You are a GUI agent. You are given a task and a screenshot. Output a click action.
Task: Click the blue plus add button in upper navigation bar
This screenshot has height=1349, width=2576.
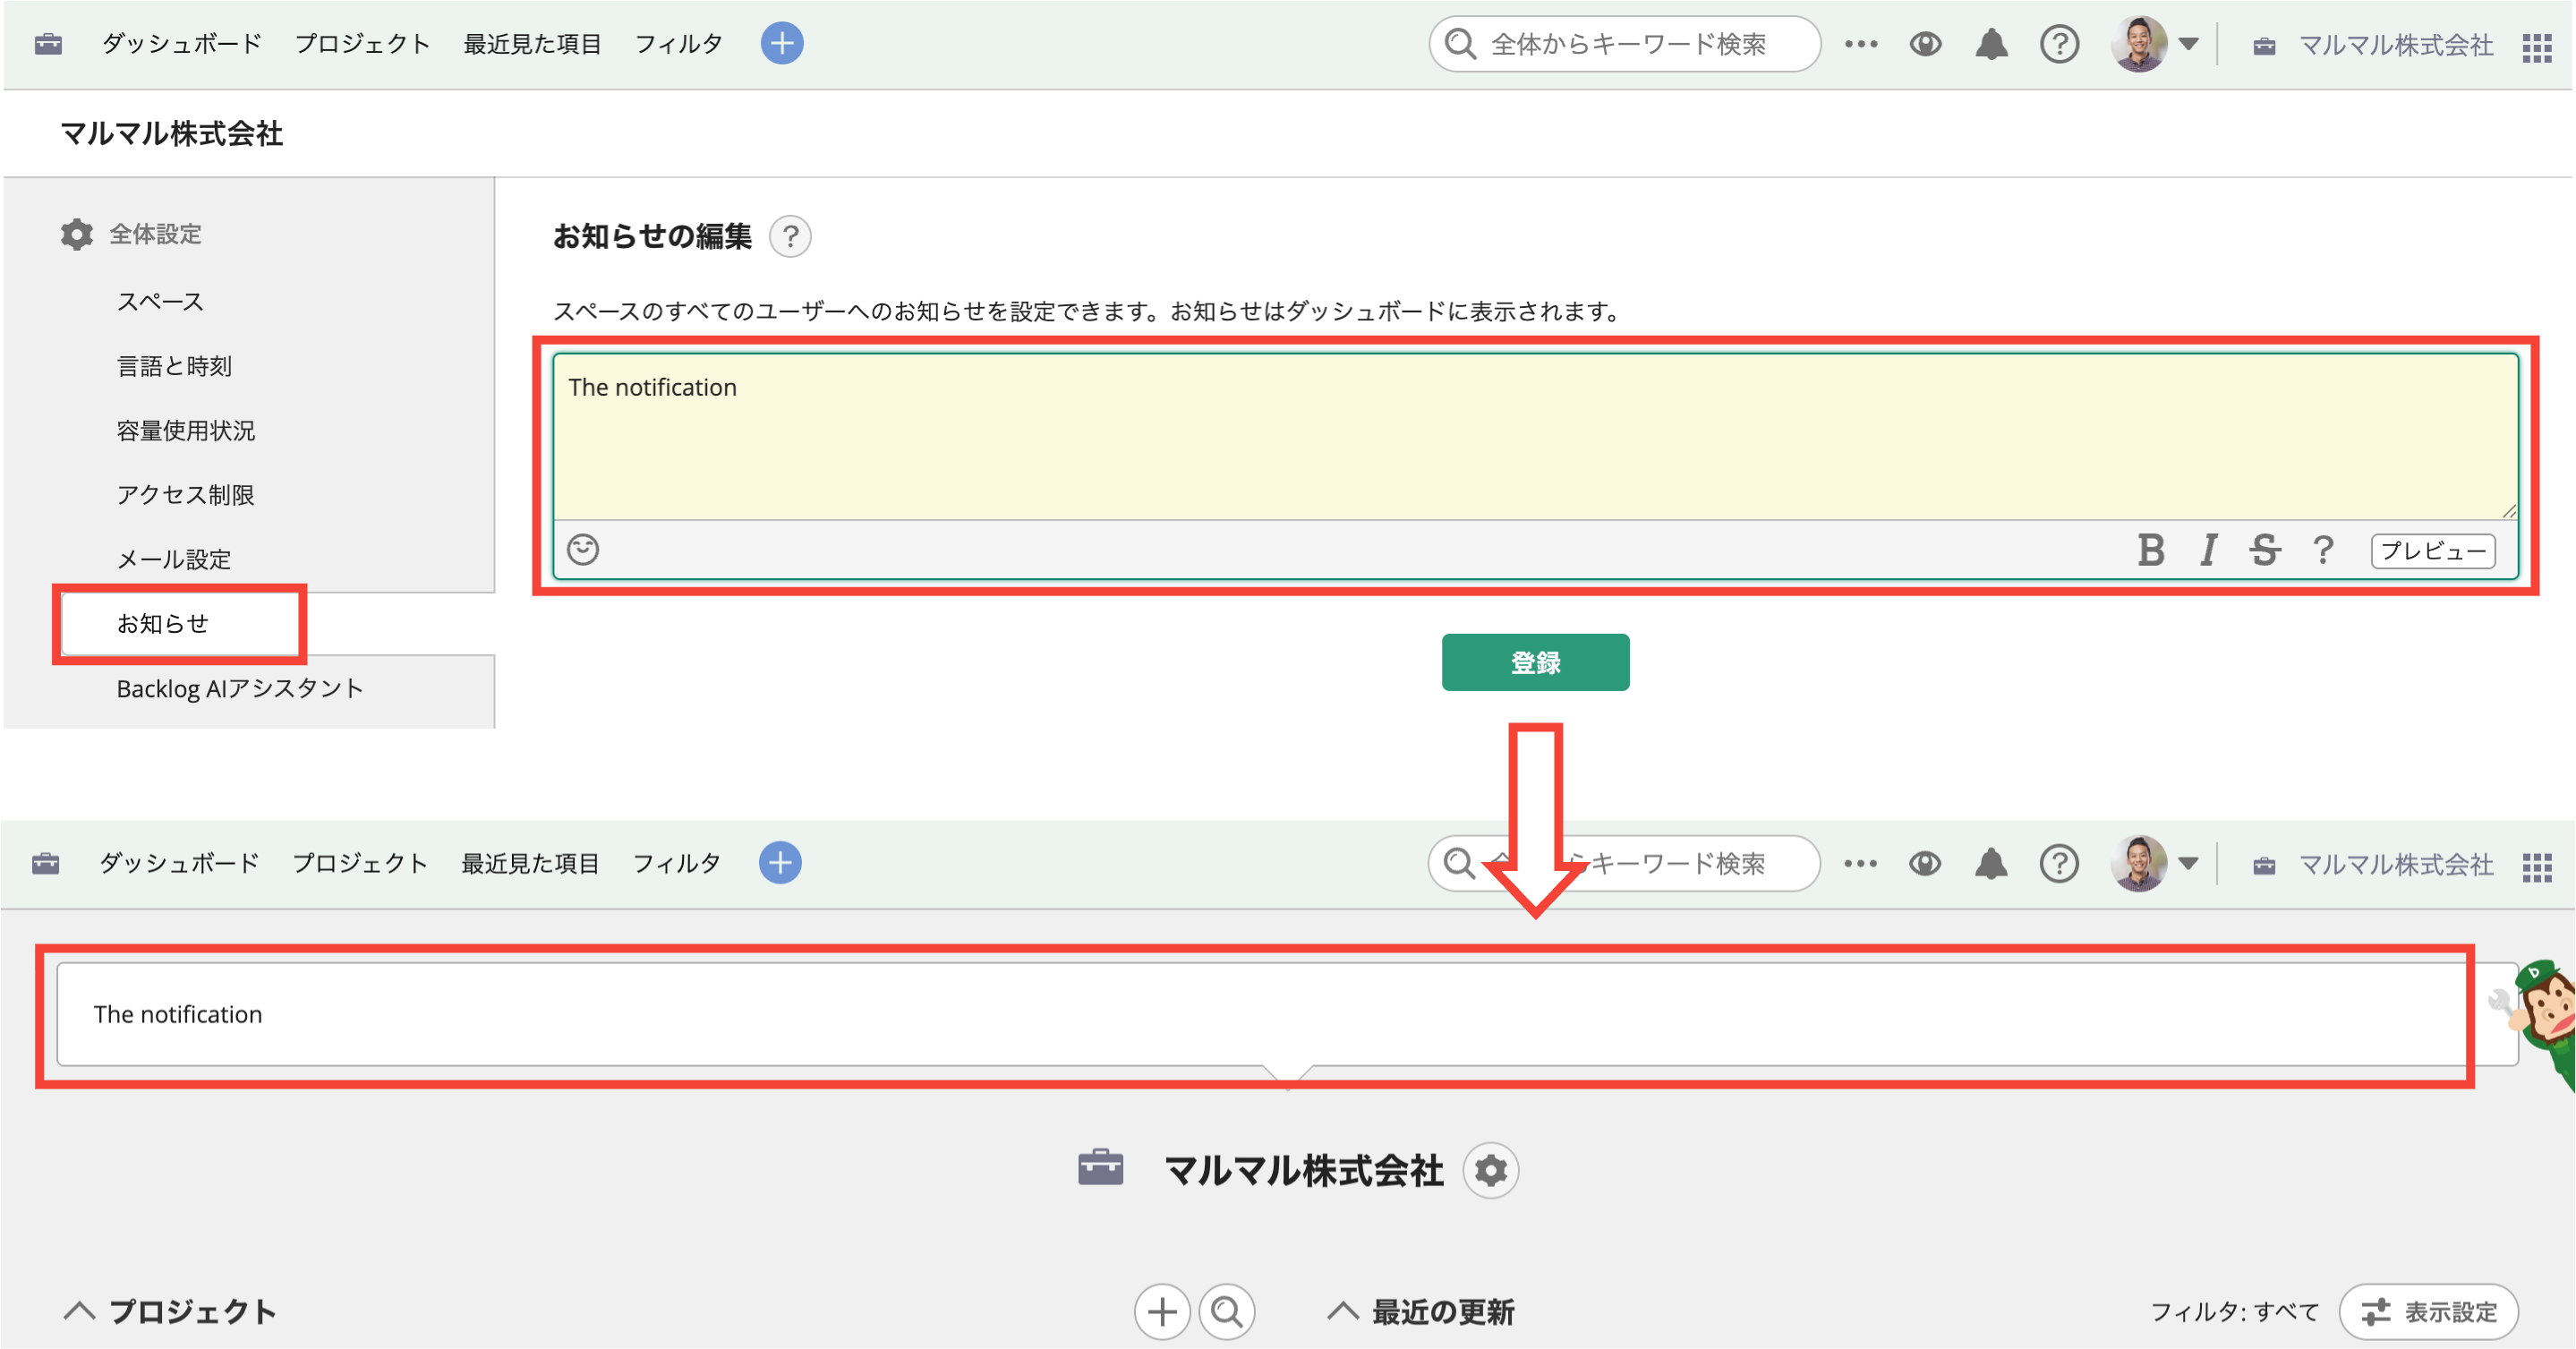click(x=782, y=44)
